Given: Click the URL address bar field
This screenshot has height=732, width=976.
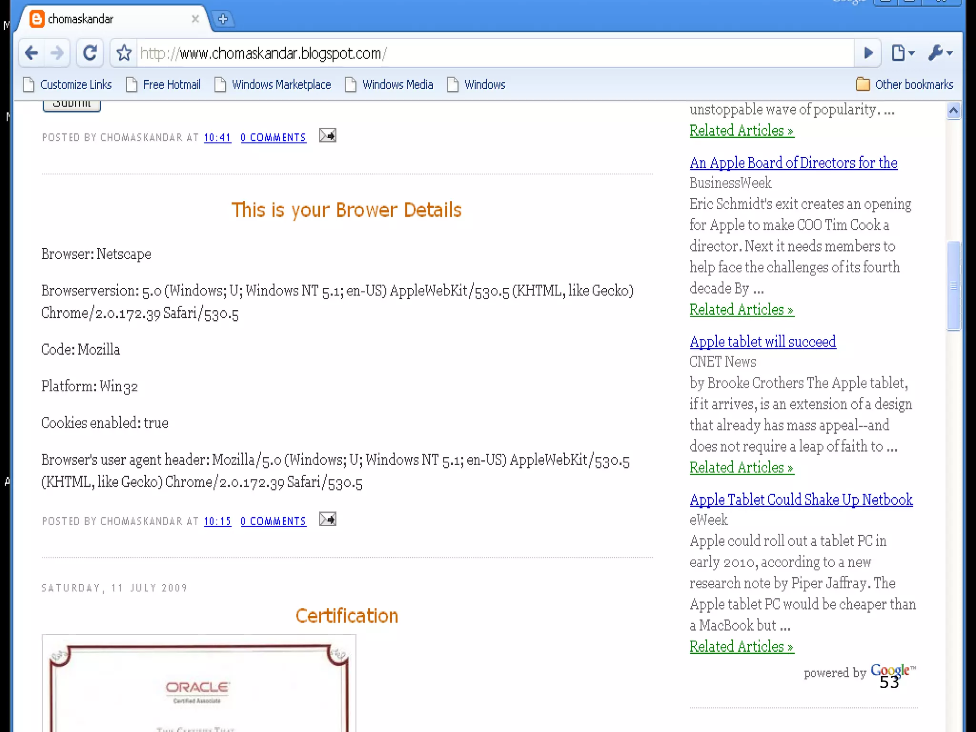Looking at the screenshot, I should [x=477, y=53].
